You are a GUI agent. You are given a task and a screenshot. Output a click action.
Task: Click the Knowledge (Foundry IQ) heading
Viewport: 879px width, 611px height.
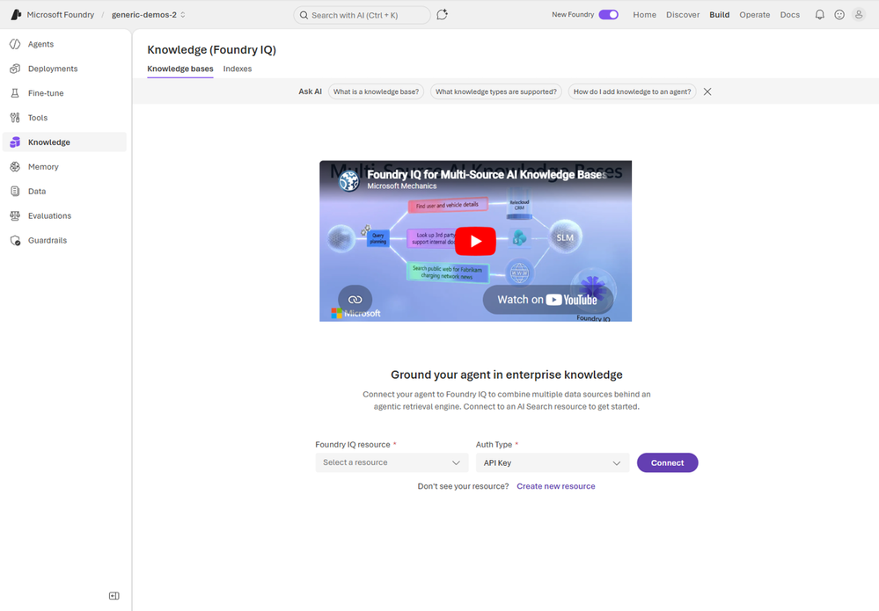(x=212, y=50)
